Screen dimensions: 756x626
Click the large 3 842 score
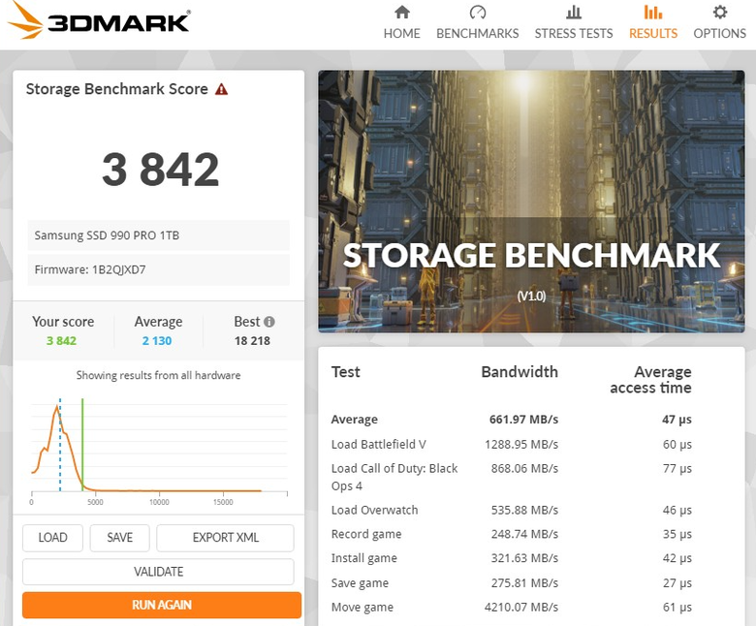tap(161, 170)
